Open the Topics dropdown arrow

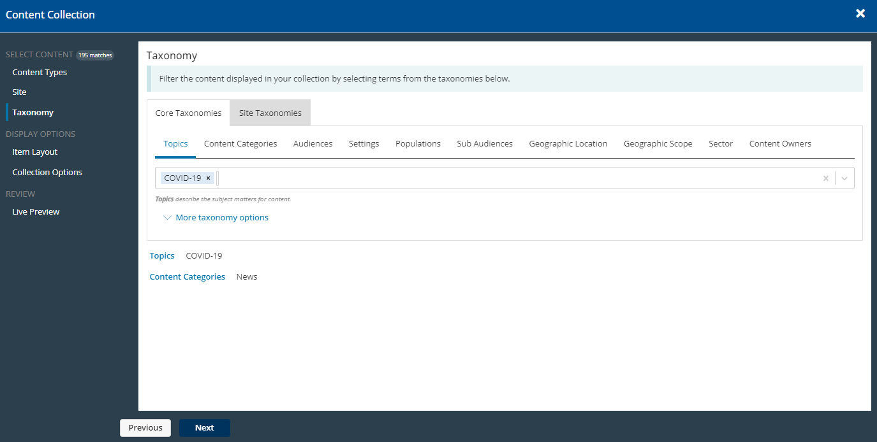pyautogui.click(x=844, y=178)
